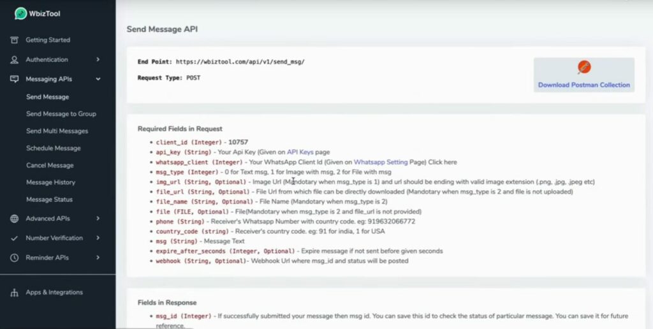The height and width of the screenshot is (329, 653).
Task: Click the webhook (String, Optional) field name
Action: coord(201,261)
